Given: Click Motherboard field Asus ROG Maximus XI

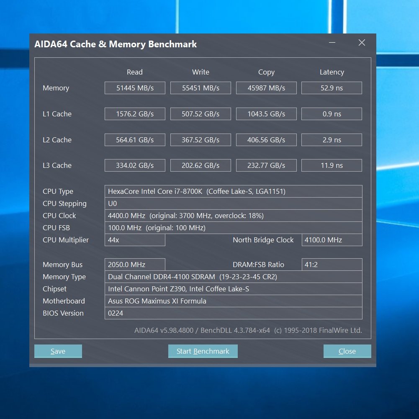Looking at the screenshot, I should pos(234,301).
